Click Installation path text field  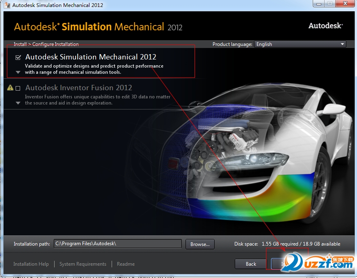[x=118, y=244]
